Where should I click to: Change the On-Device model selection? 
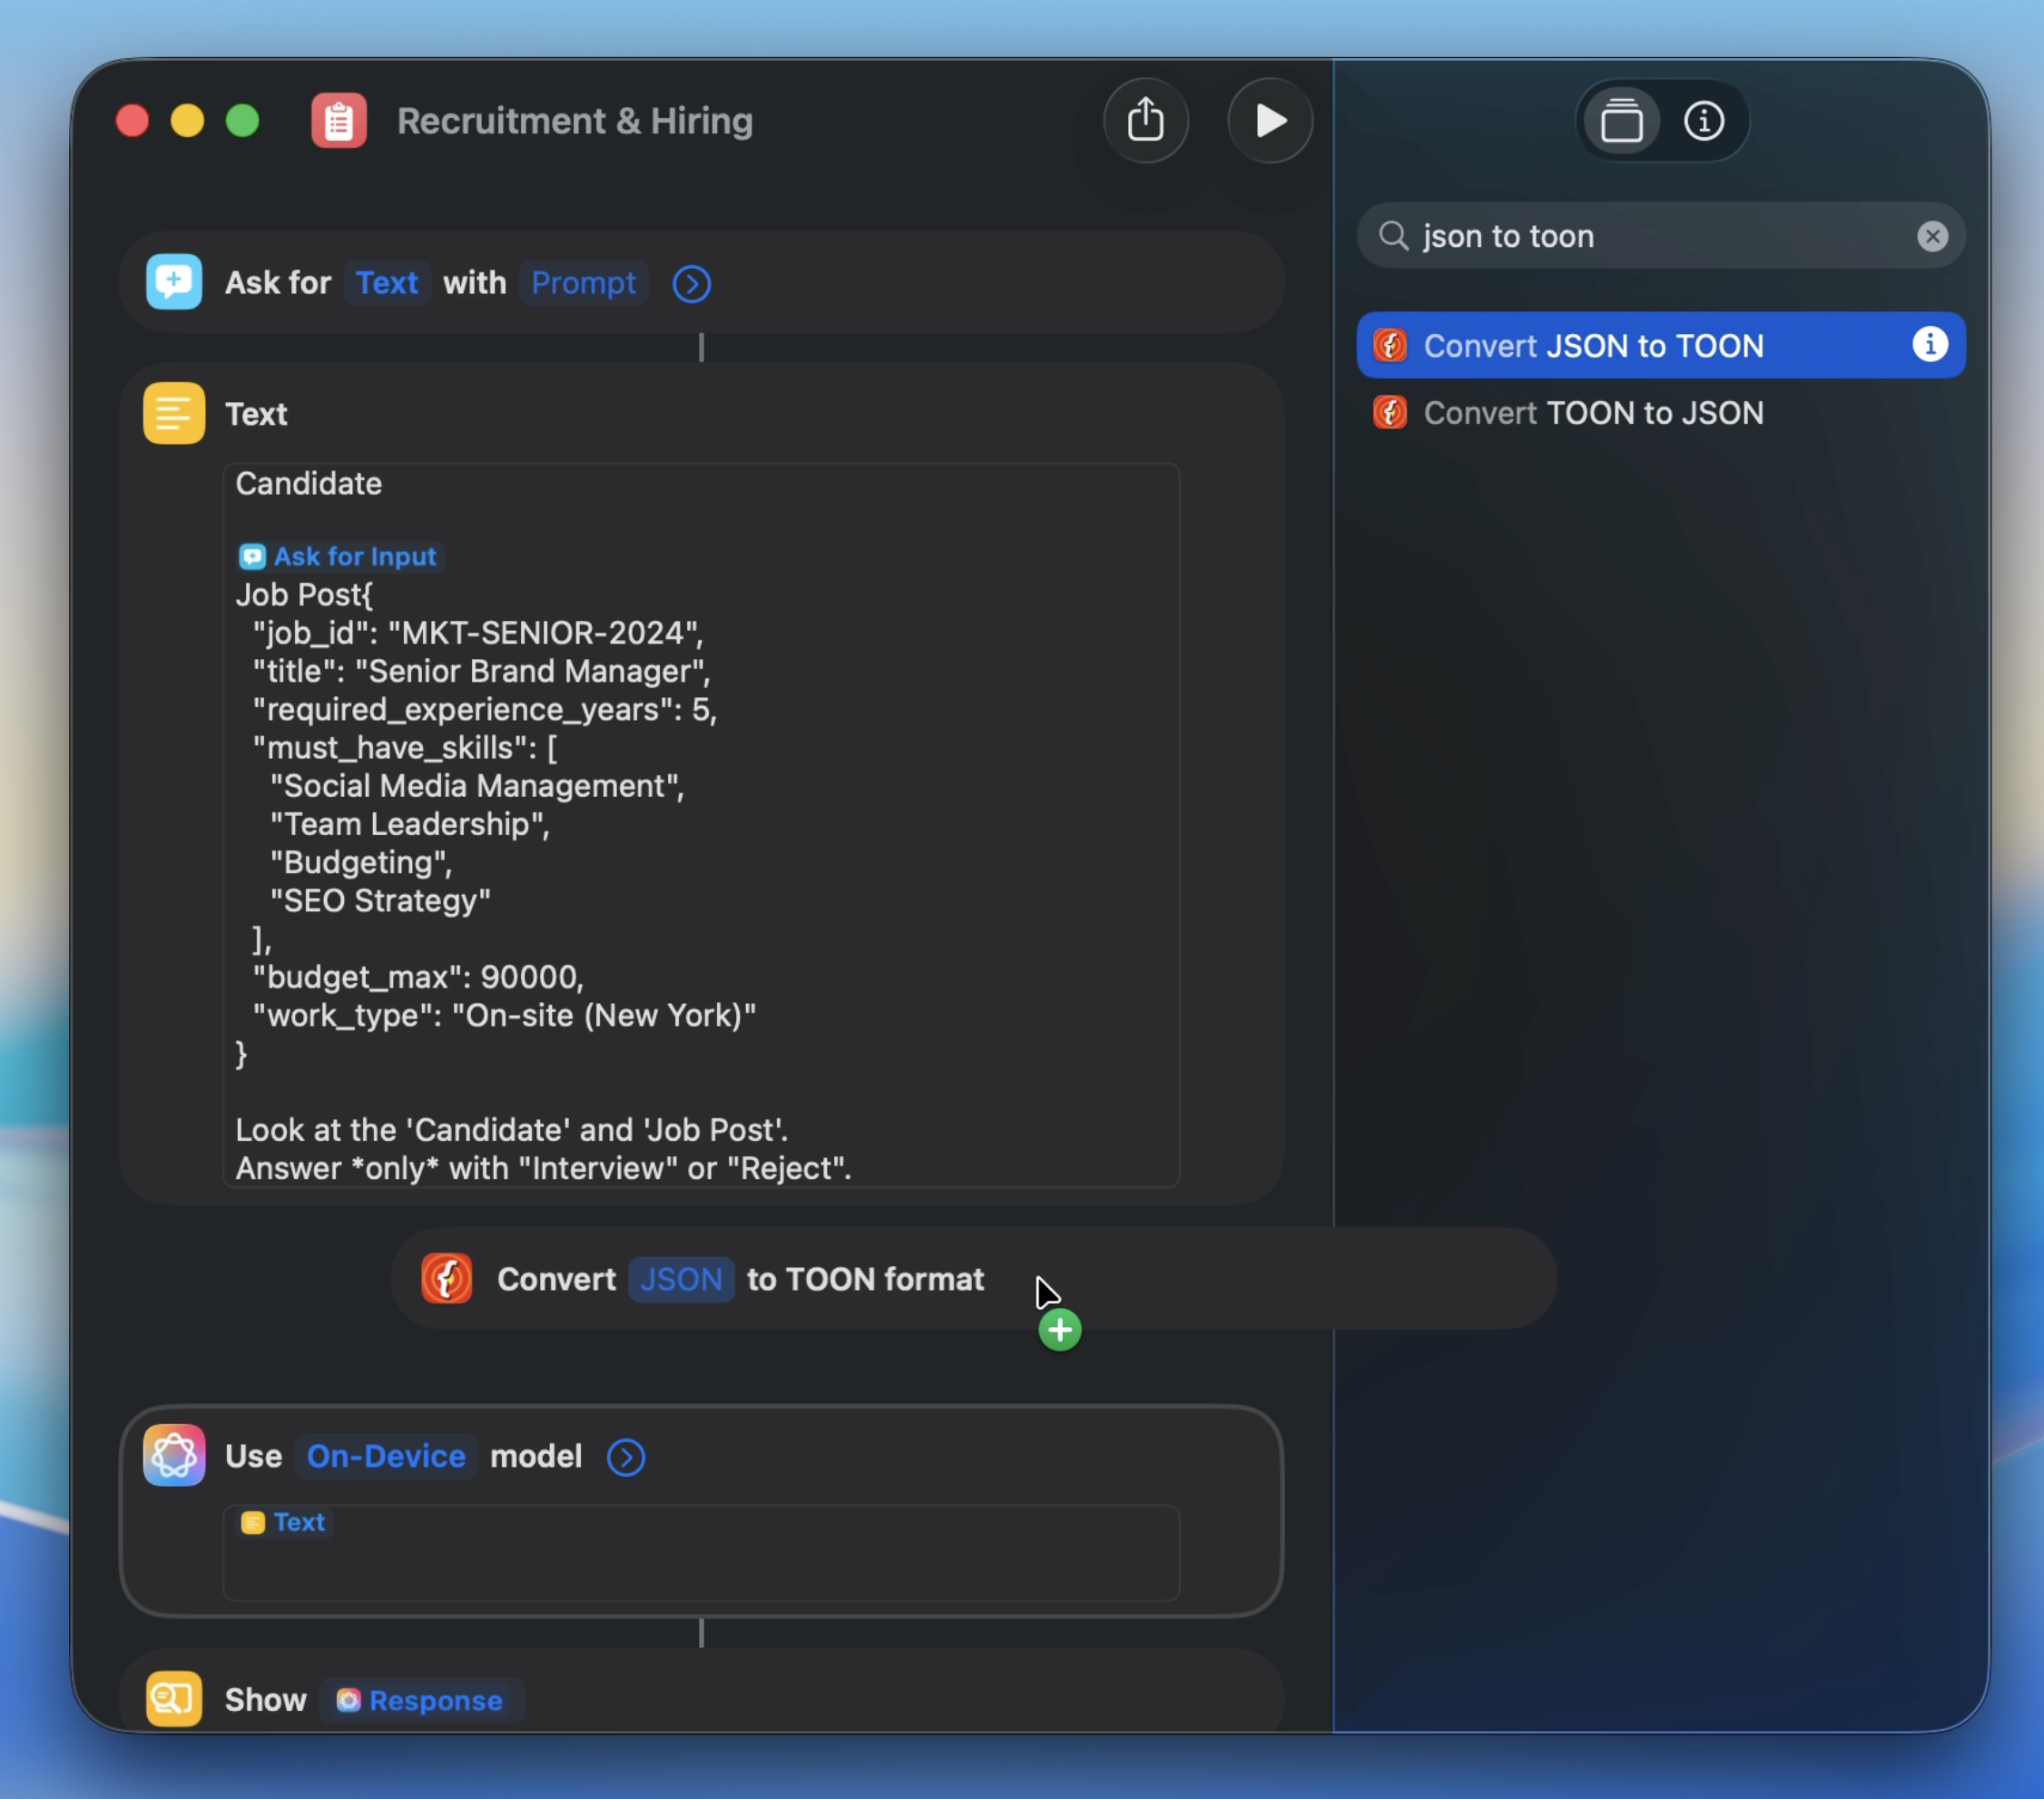point(386,1456)
